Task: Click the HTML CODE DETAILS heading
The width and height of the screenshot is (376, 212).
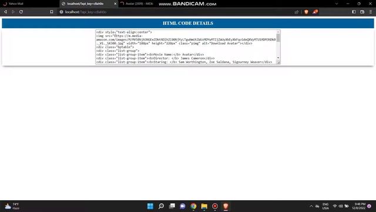Action: [x=188, y=24]
